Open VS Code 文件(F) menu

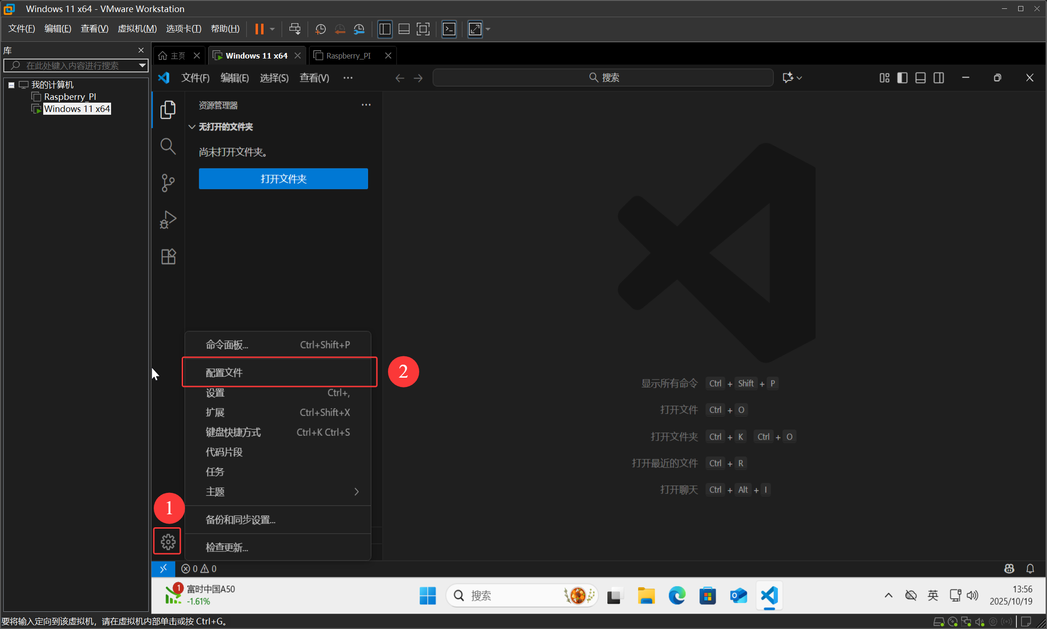[195, 78]
